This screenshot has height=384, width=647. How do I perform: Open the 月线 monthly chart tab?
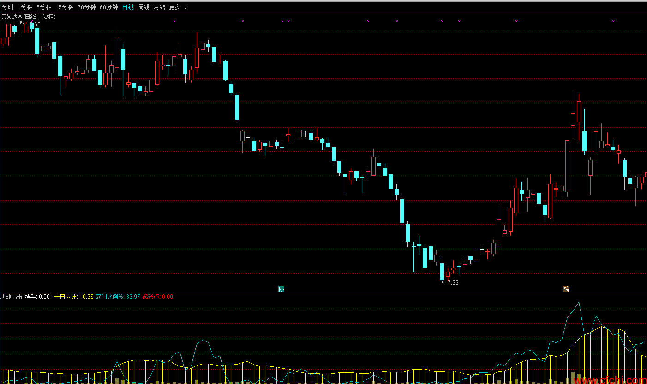(159, 7)
